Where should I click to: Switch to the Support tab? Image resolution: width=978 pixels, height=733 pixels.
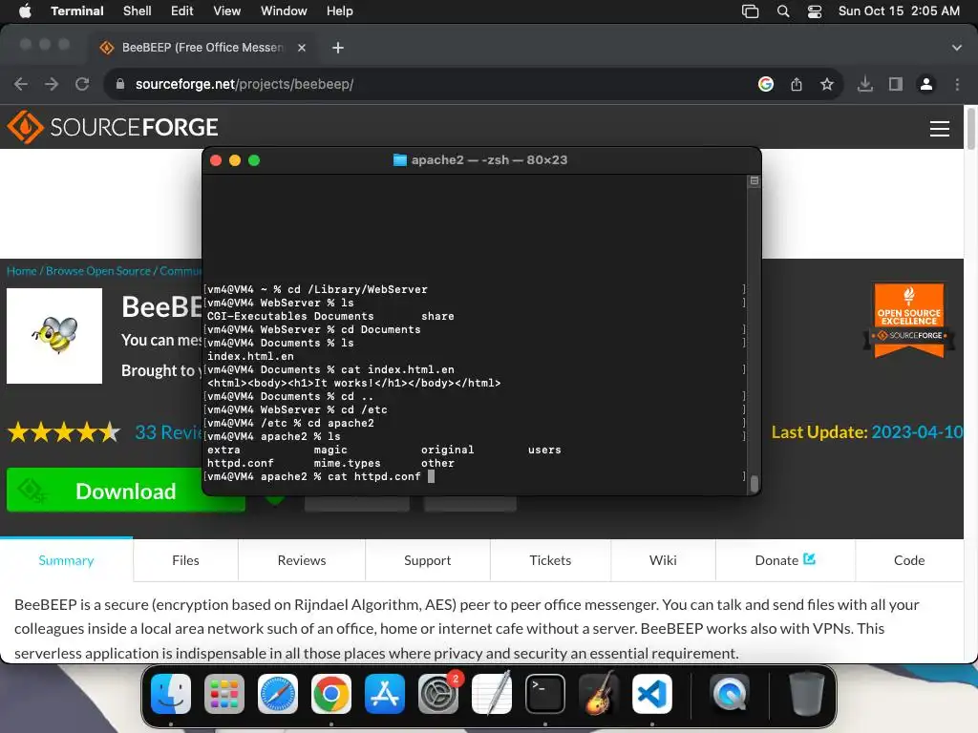coord(427,560)
